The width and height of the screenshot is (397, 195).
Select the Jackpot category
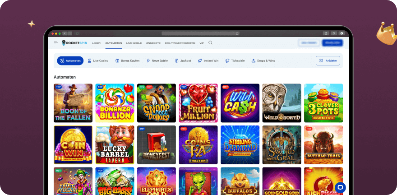point(183,60)
